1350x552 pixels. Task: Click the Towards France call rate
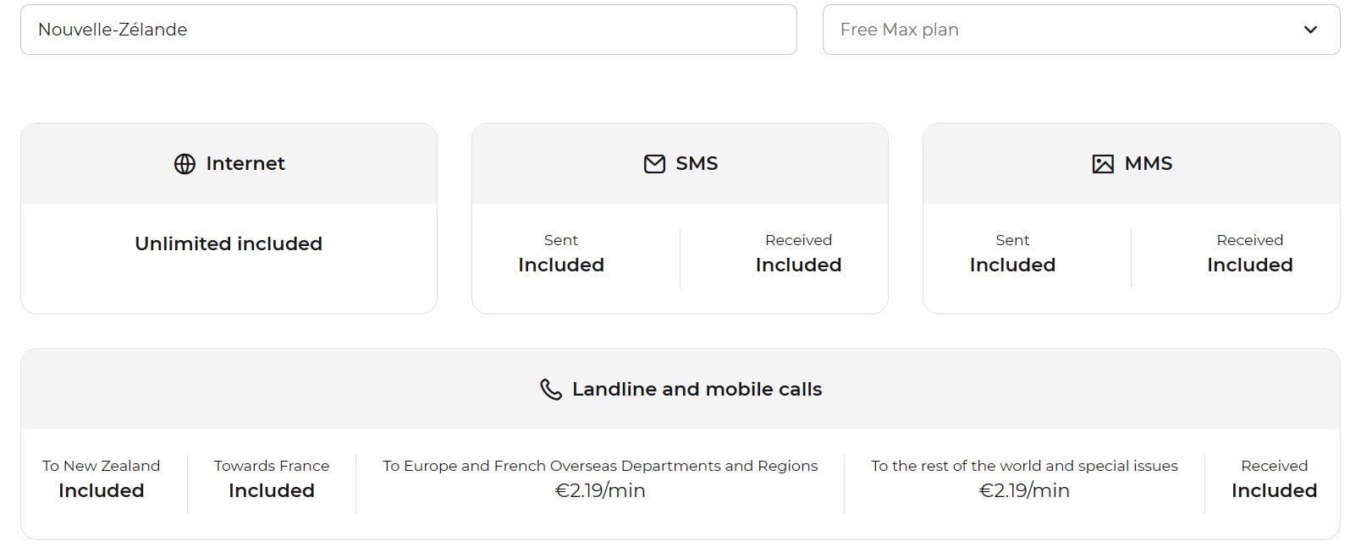pos(271,490)
